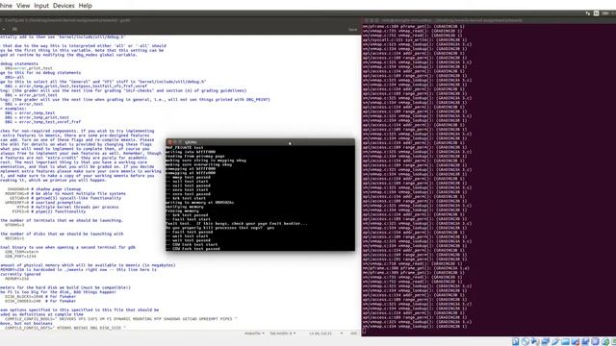Click the audio icon in VirtualBox status bar
The height and width of the screenshot is (346, 616).
point(535,342)
